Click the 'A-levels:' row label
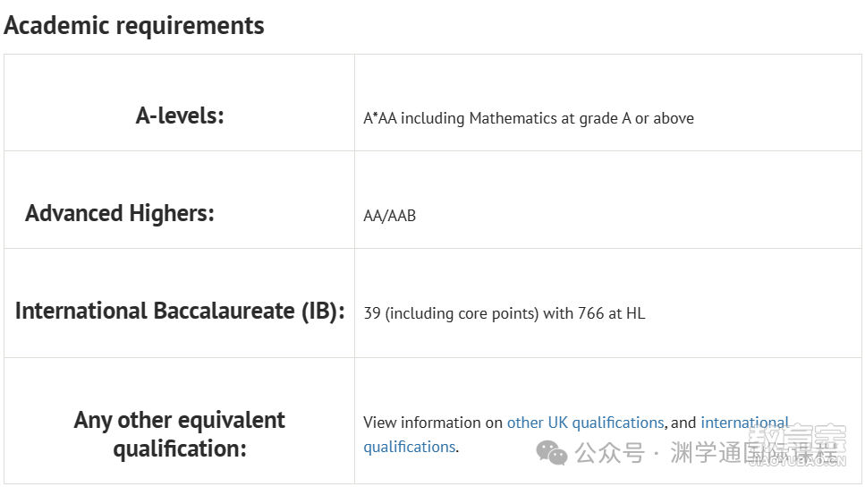Image resolution: width=865 pixels, height=487 pixels. click(180, 116)
